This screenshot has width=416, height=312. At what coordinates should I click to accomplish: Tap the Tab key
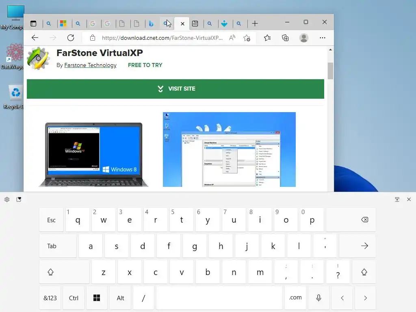click(x=58, y=246)
